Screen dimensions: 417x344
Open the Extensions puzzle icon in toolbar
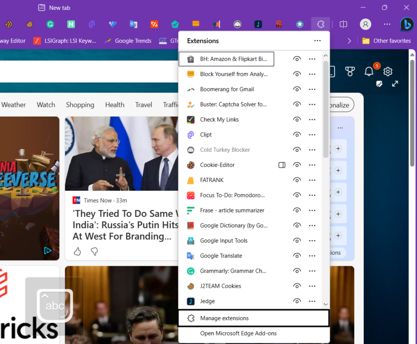tap(321, 24)
